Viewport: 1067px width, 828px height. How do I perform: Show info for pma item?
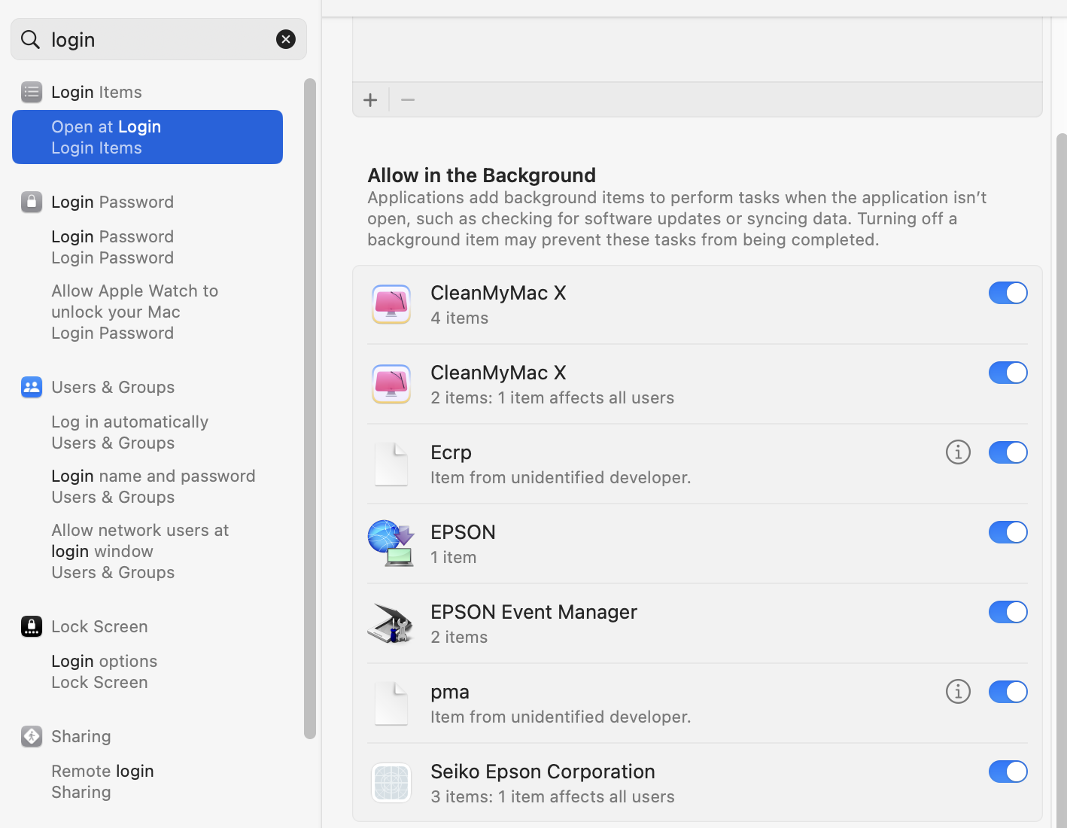(958, 692)
